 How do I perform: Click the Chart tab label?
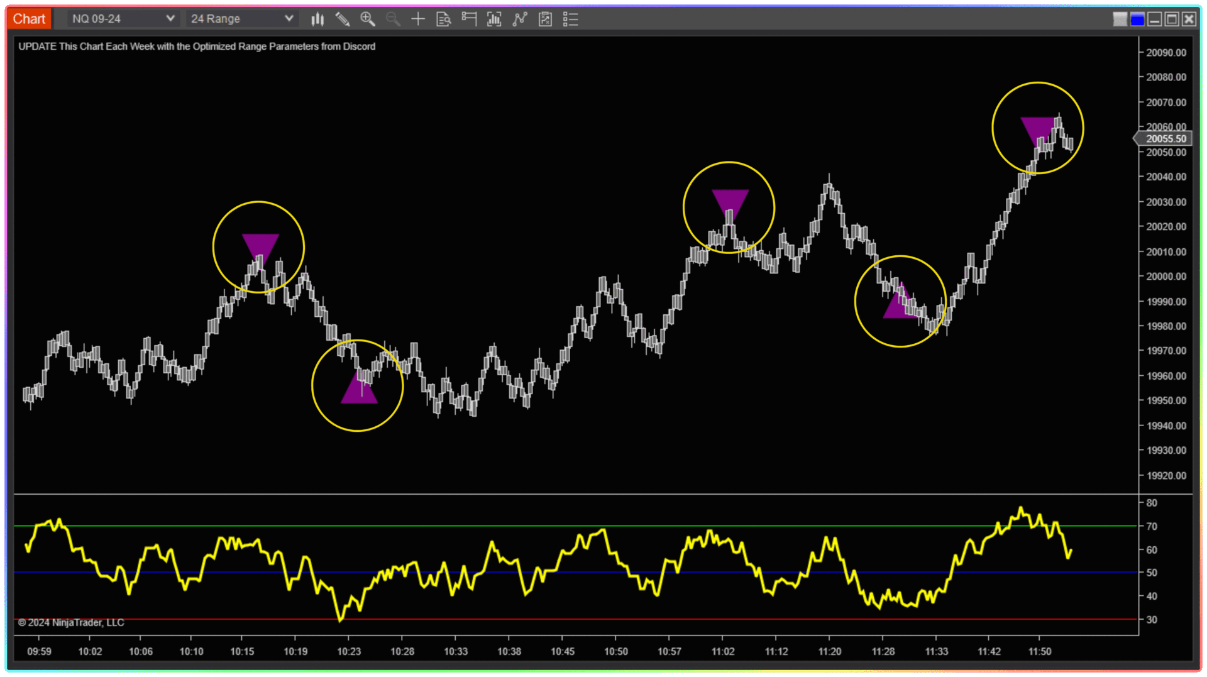[29, 19]
